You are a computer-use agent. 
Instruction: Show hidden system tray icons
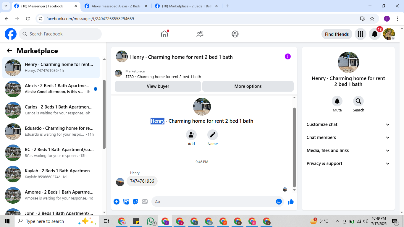click(x=337, y=221)
